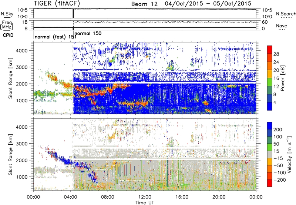Pick the top blue segment of Velocity color bar
Image resolution: width=296 pixels, height=205 pixels.
270,126
